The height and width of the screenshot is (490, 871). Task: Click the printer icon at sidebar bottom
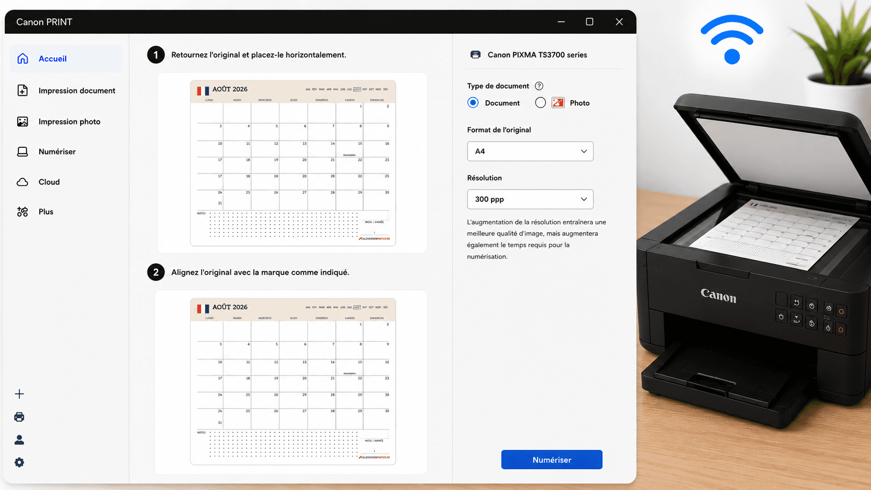19,417
